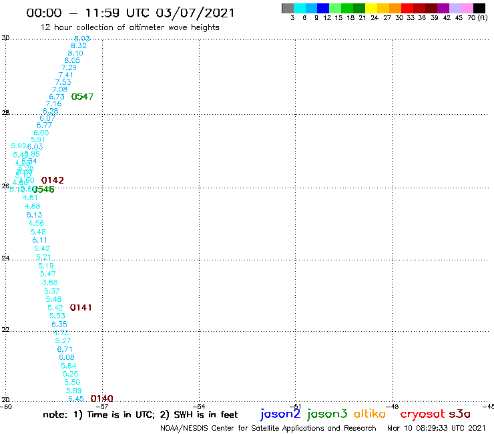494x434 pixels.
Task: Click the 5.50 wave height value
Action: click(73, 382)
